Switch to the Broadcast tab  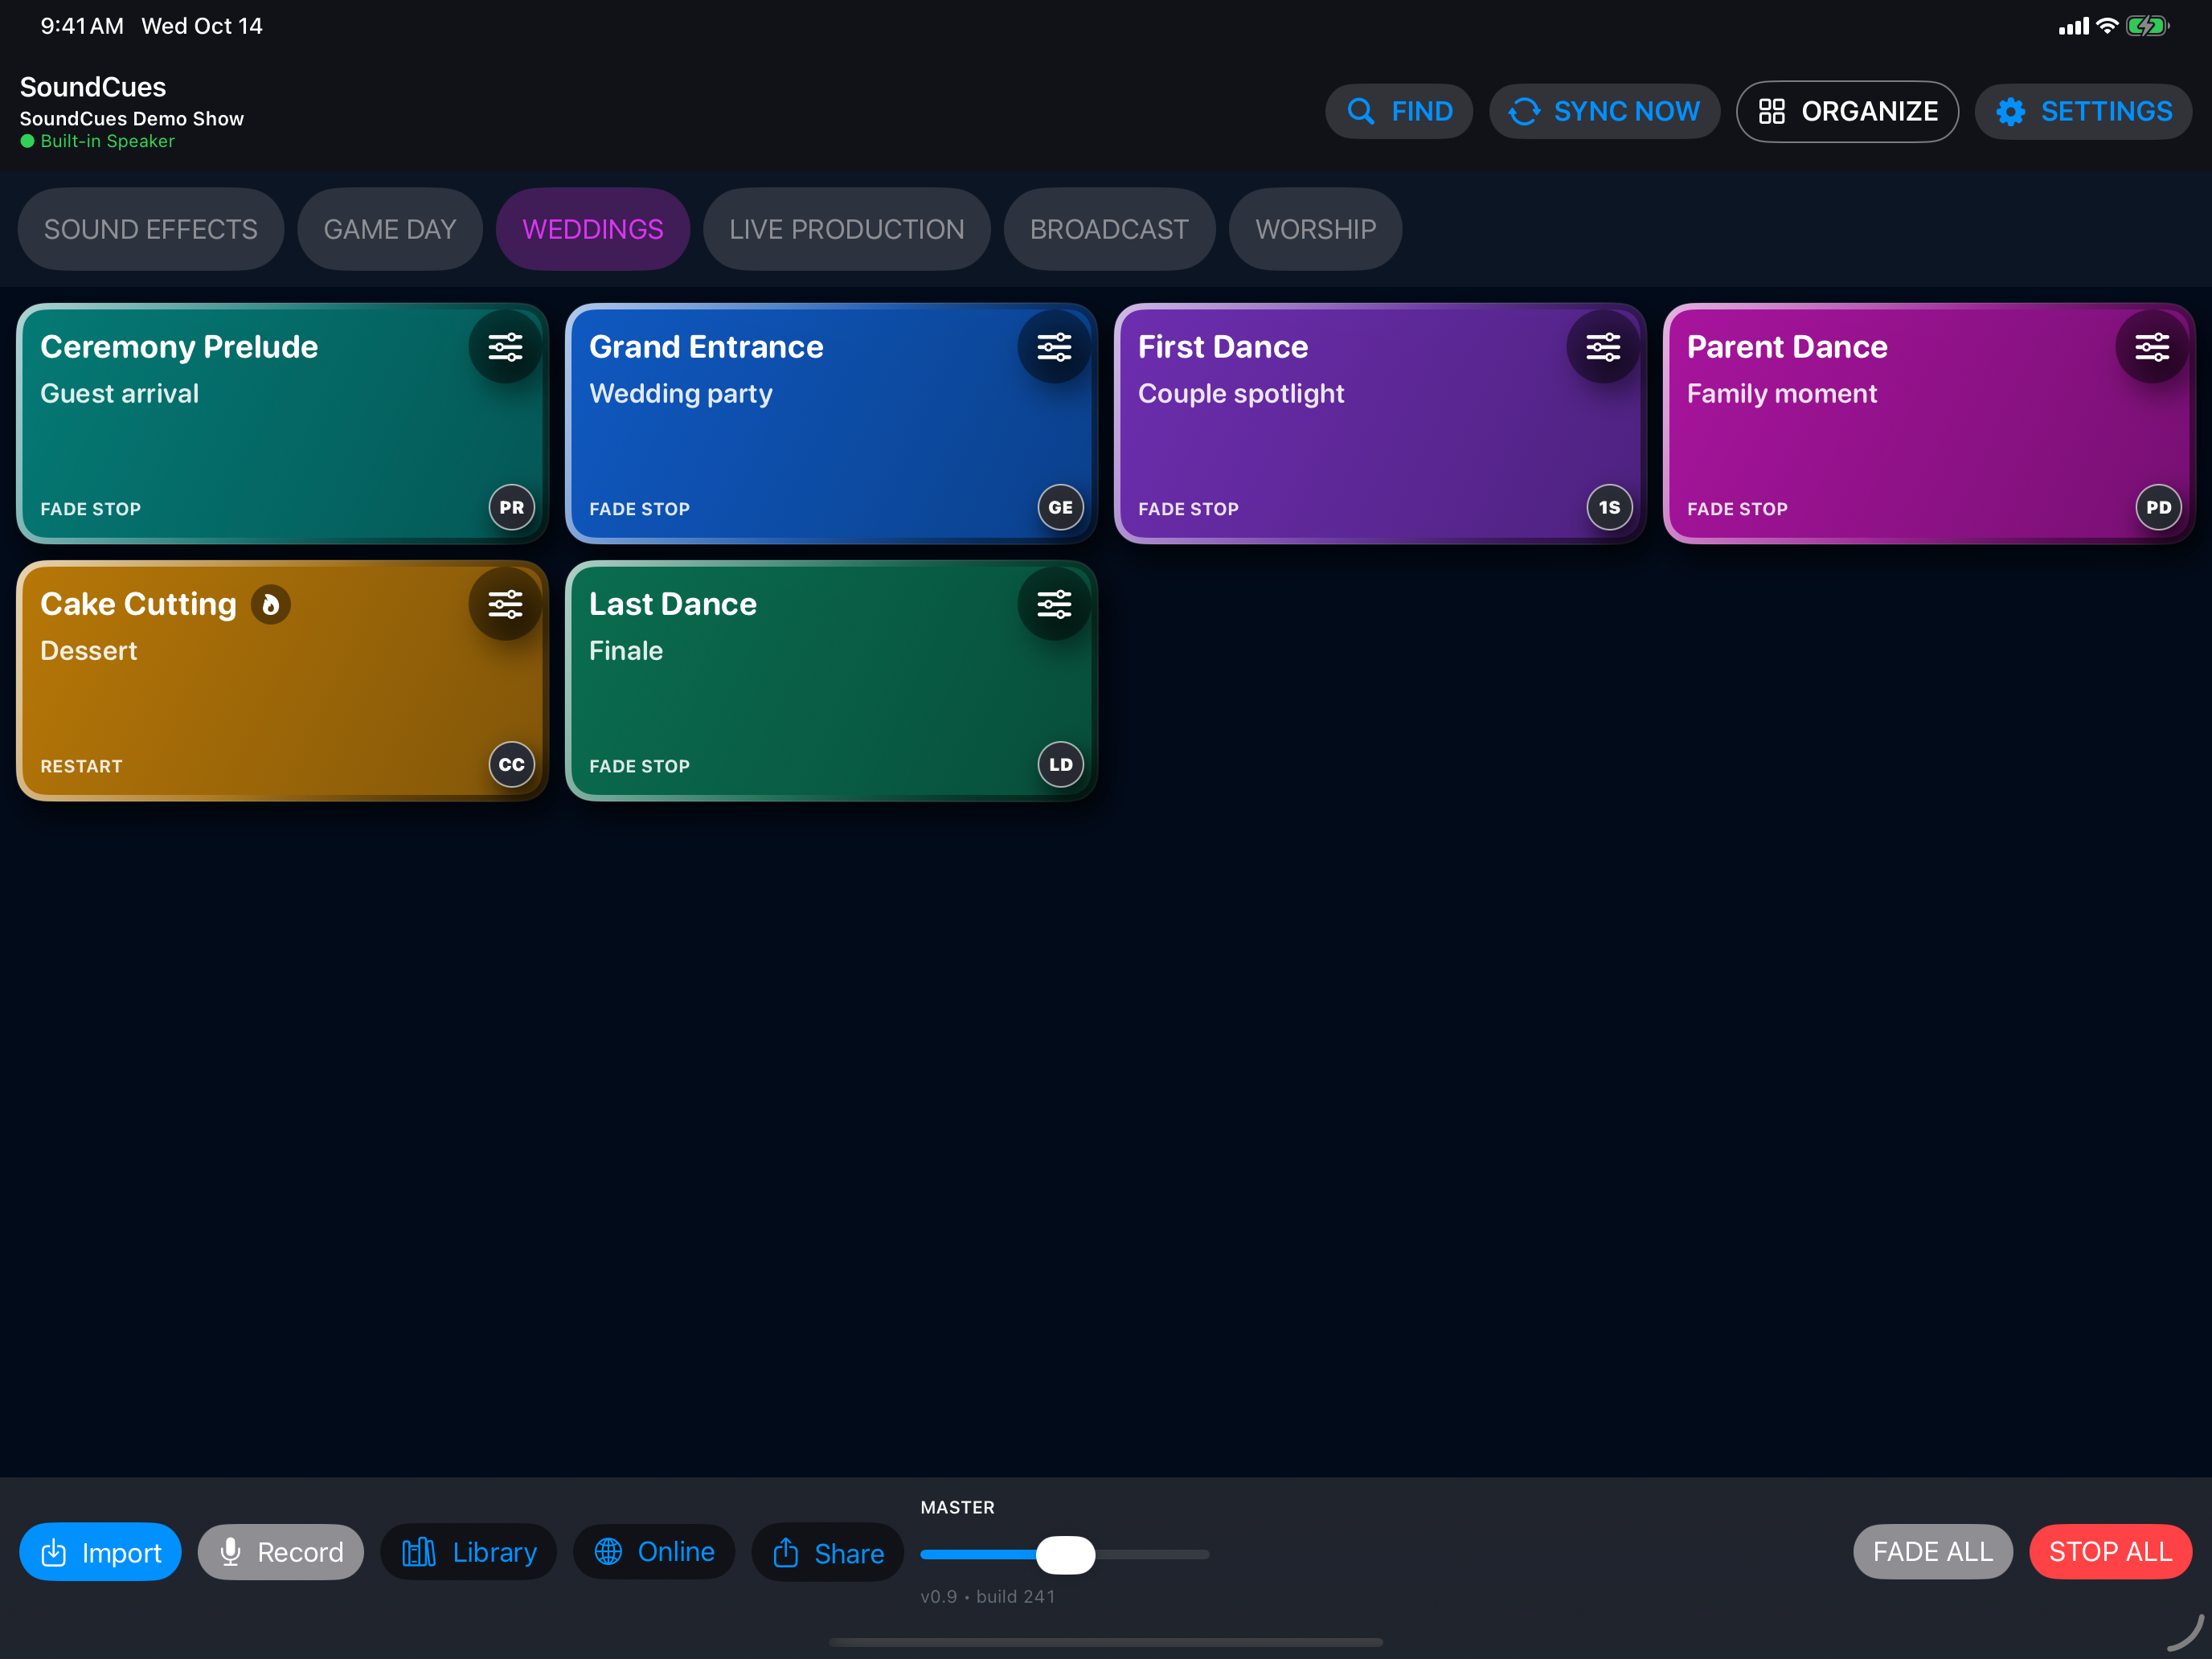coord(1110,229)
